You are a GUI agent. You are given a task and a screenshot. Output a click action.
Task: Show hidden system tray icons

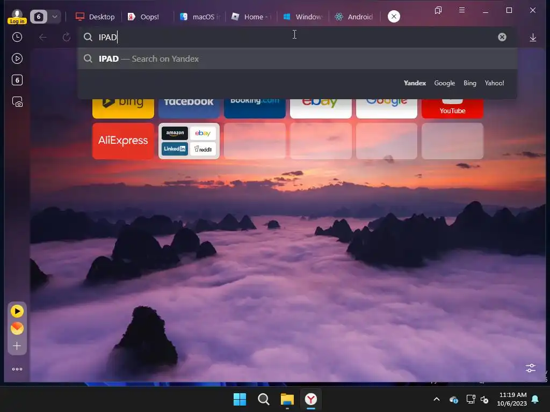tap(437, 399)
